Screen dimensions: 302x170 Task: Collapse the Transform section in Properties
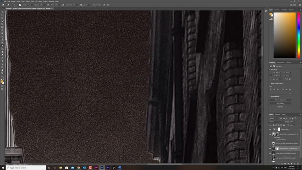pyautogui.click(x=270, y=70)
